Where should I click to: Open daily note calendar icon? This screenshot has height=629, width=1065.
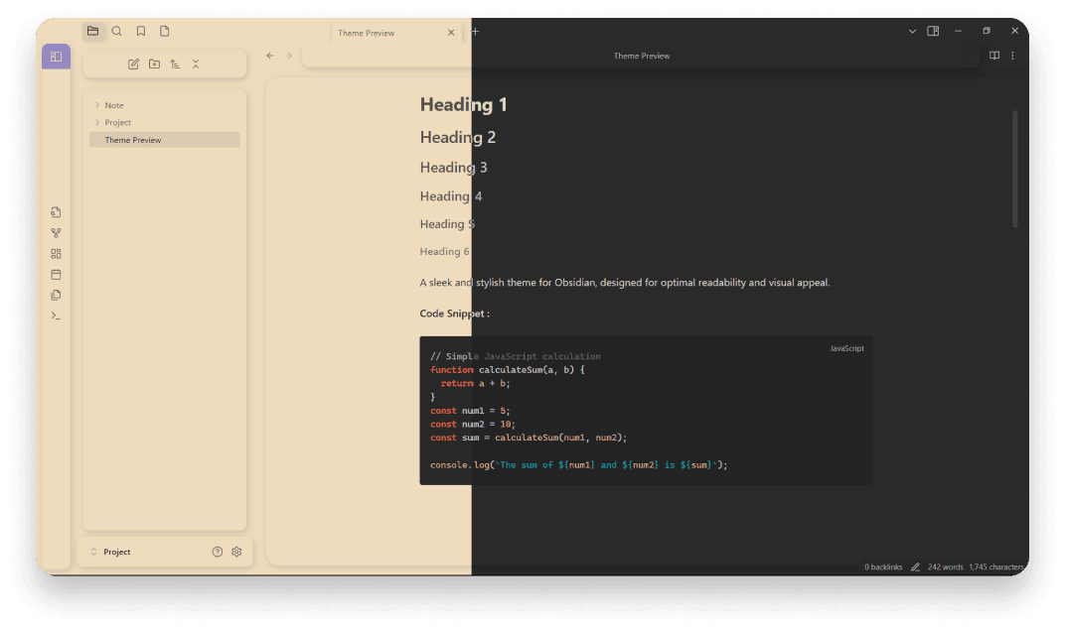pos(56,274)
